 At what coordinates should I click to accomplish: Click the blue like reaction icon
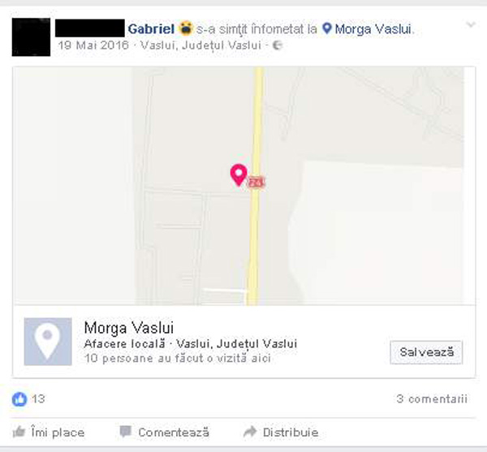tap(19, 399)
